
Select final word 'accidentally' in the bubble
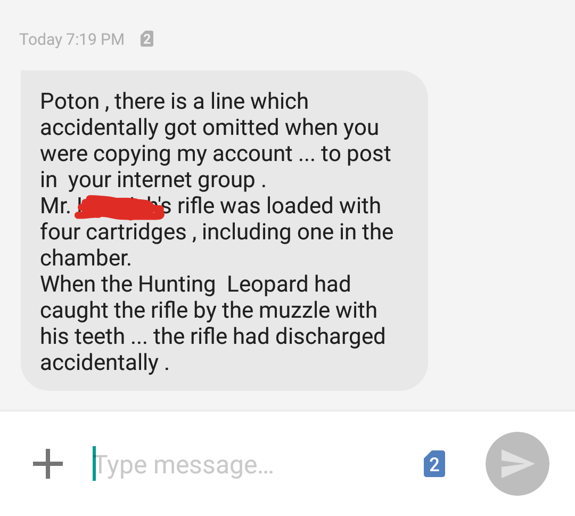(100, 363)
